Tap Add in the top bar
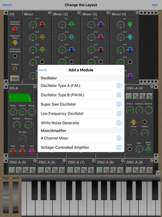The image size is (162, 217). pyautogui.click(x=155, y=5)
